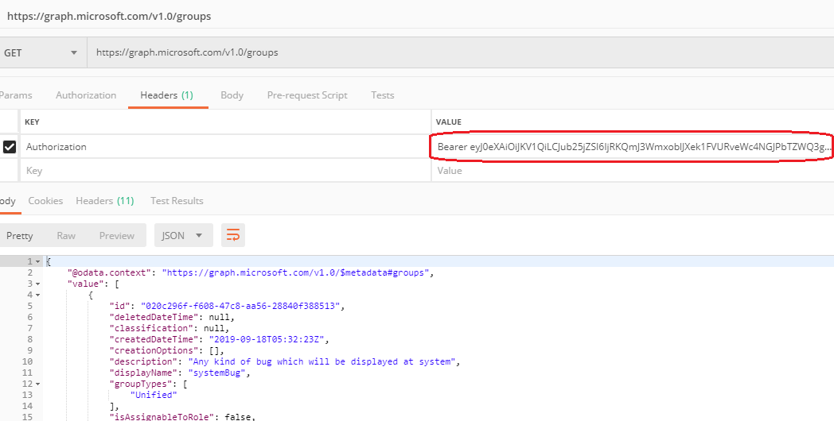Open the Pre-request Script tab

point(307,95)
